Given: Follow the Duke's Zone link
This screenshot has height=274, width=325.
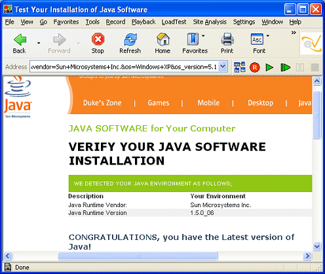Looking at the screenshot, I should pos(102,103).
